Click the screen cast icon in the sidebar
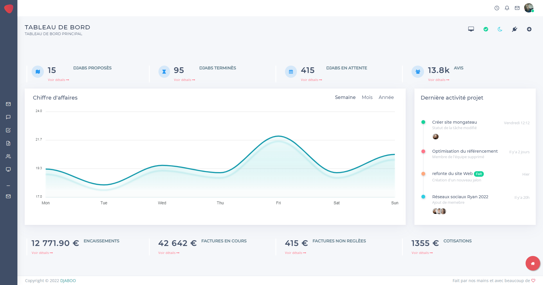Image resolution: width=543 pixels, height=285 pixels. coord(8,169)
